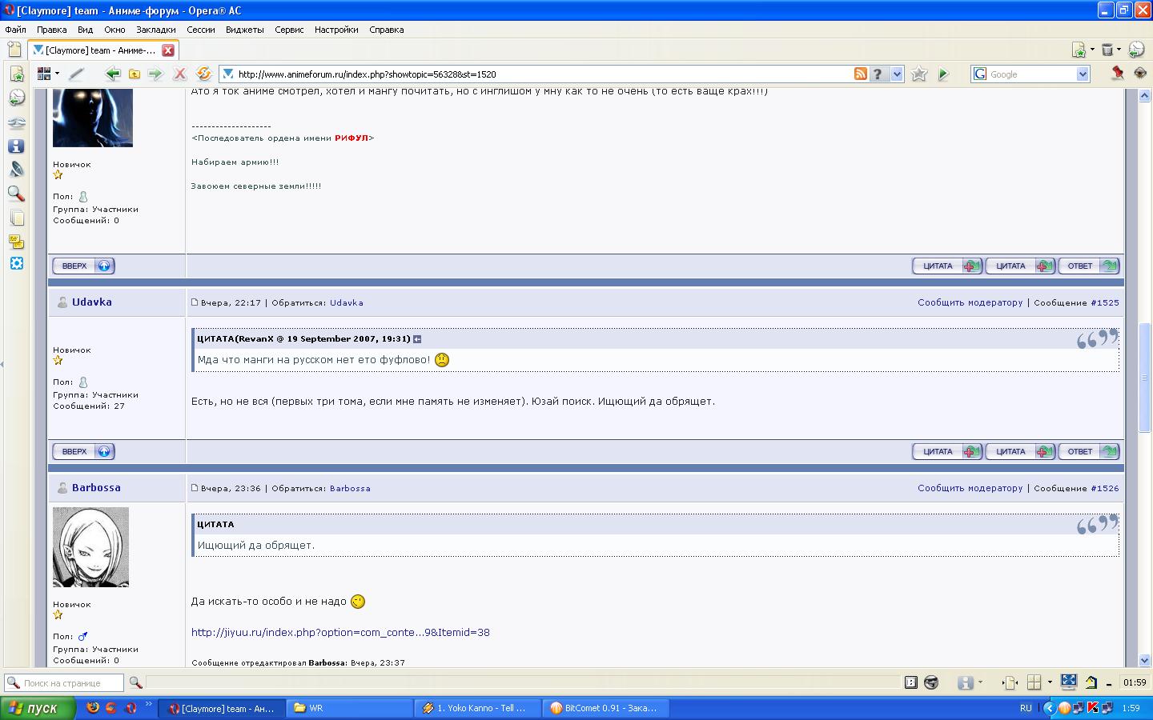Image resolution: width=1153 pixels, height=720 pixels.
Task: Open the Закладки menu
Action: pos(155,30)
